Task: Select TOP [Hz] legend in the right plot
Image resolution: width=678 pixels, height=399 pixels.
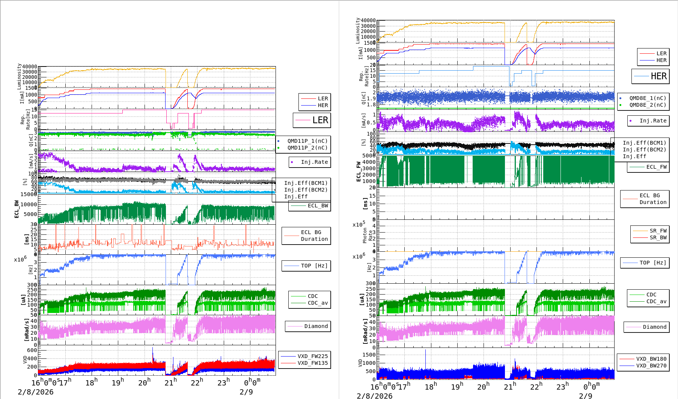Action: 645,263
